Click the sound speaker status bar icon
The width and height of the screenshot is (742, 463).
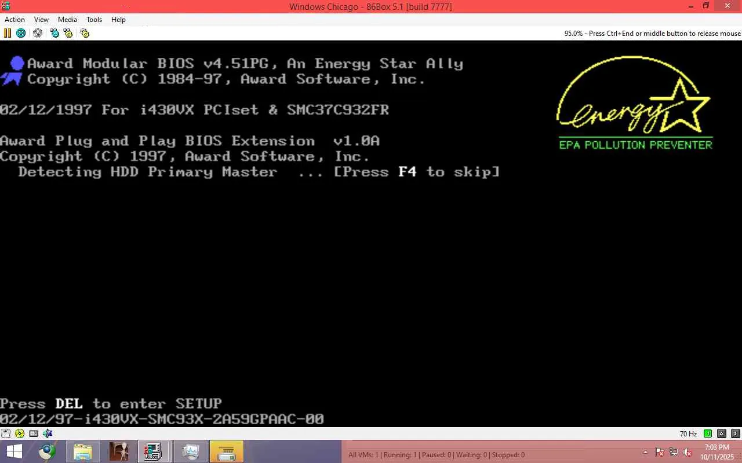tap(48, 433)
